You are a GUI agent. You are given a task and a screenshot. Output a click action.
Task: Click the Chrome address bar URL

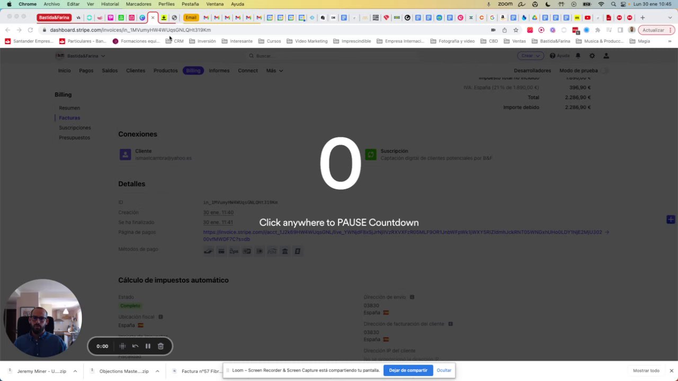point(130,30)
